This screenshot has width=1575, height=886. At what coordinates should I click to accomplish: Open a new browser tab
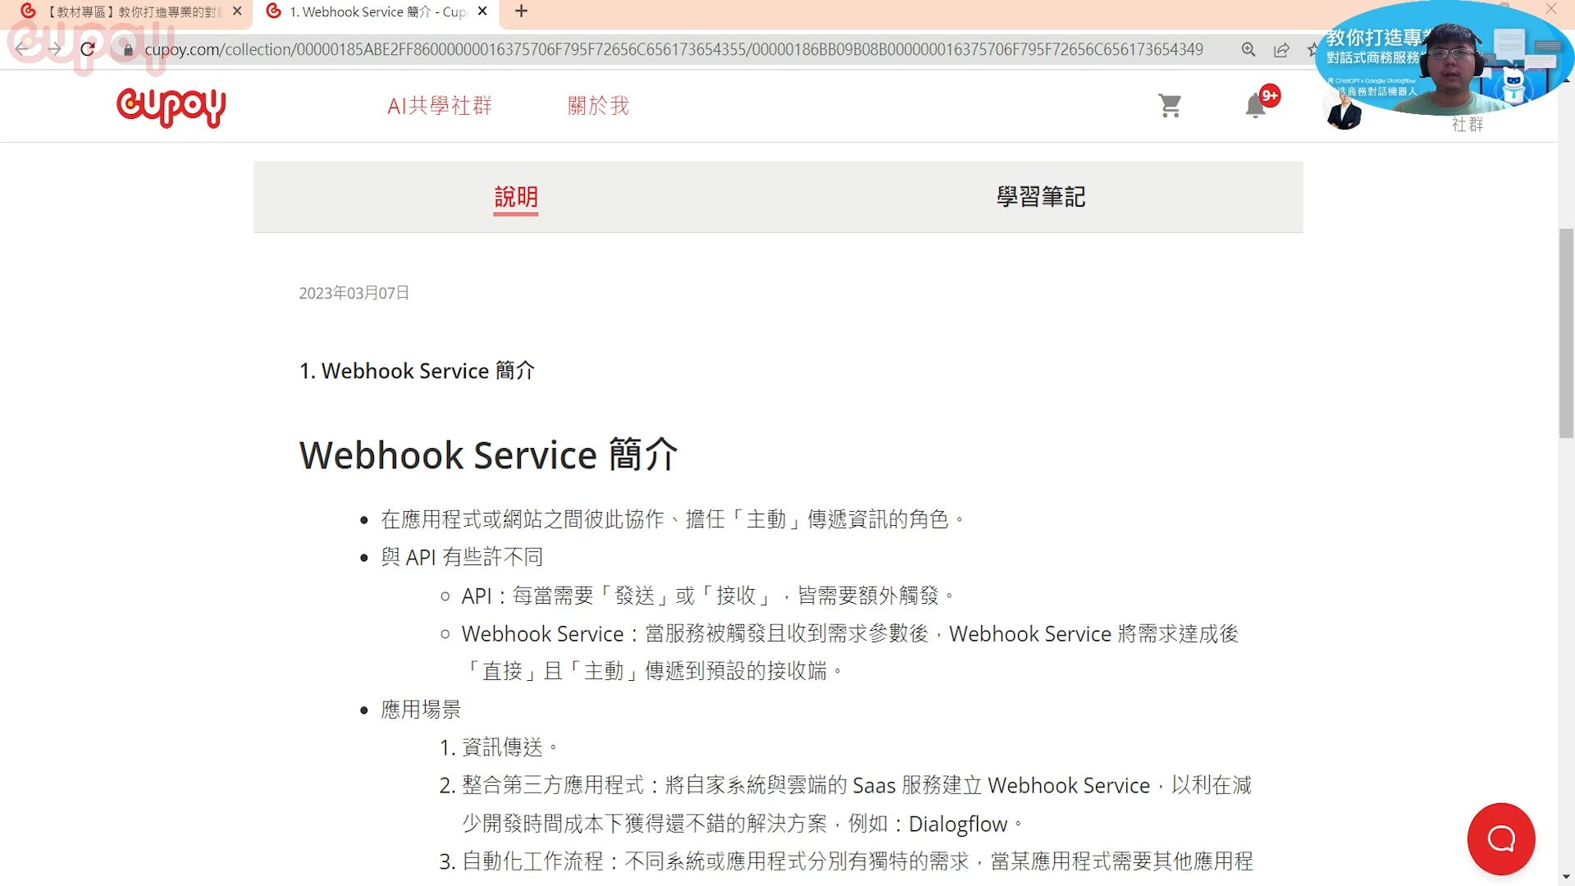point(520,11)
